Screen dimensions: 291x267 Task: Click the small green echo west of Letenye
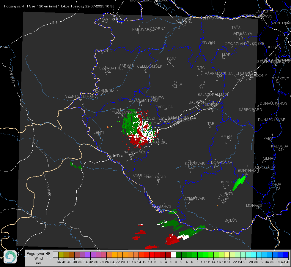(x=76, y=166)
